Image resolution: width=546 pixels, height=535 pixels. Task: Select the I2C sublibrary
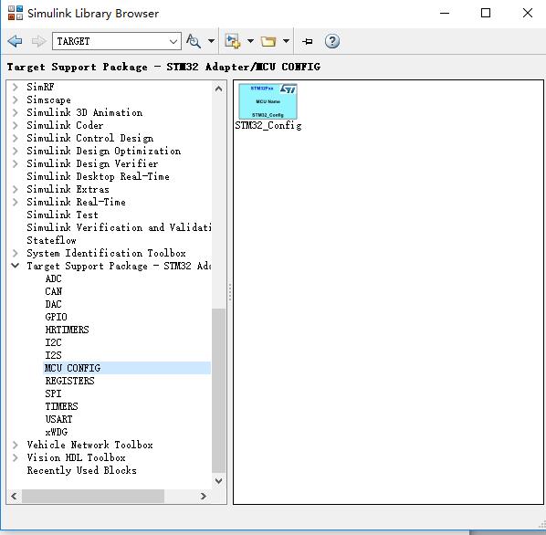click(x=53, y=342)
